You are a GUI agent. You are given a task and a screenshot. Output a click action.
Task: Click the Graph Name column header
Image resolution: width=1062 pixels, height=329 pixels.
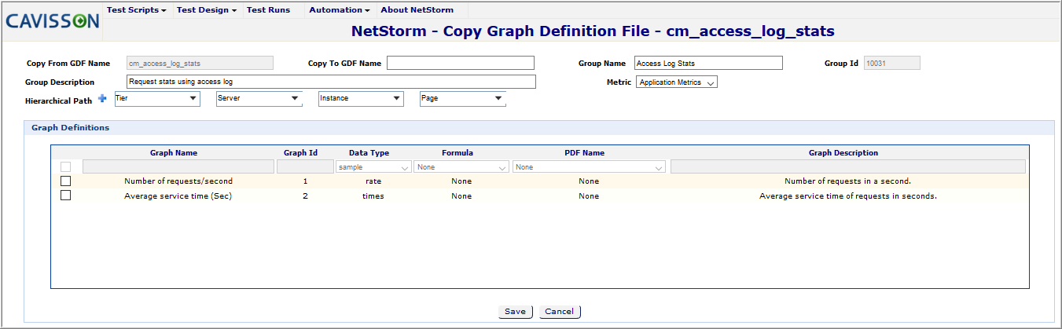(174, 153)
